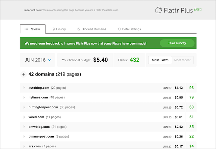This screenshot has height=149, width=216.
Task: Expand all domains with plus icon
Action: [x=24, y=74]
